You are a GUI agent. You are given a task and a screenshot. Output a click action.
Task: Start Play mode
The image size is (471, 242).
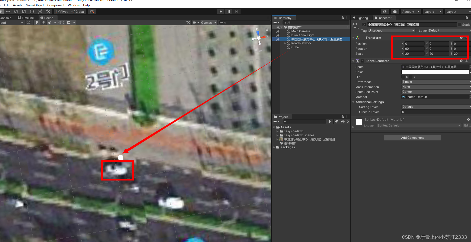point(220,11)
